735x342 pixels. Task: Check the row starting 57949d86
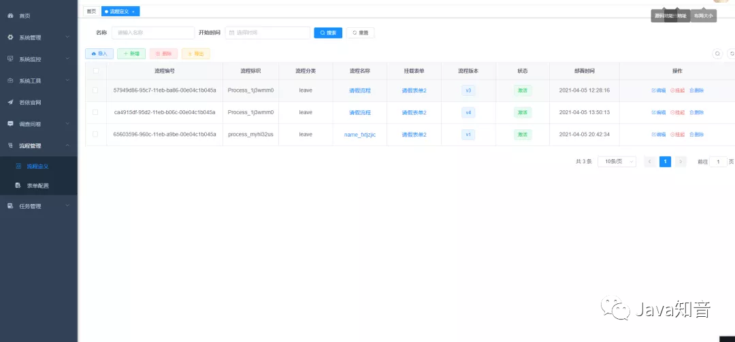(96, 90)
